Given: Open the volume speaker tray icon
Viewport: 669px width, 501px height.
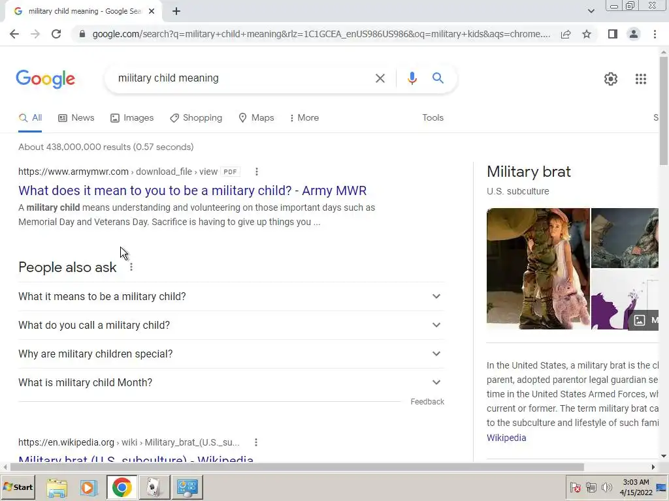Looking at the screenshot, I should point(606,487).
